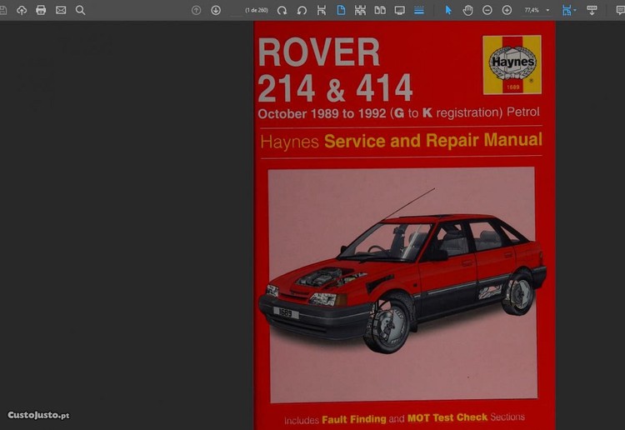Viewport: 625px width, 430px height.
Task: Expand the fit page options dropdown
Action: 575,10
